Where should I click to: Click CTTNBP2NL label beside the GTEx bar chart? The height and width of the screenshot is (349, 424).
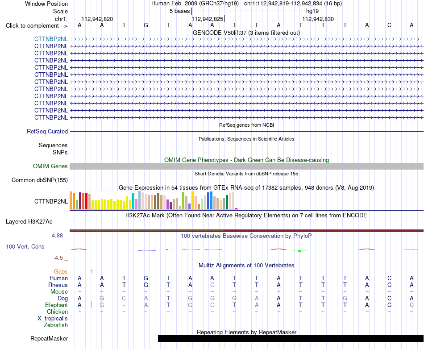(51, 201)
